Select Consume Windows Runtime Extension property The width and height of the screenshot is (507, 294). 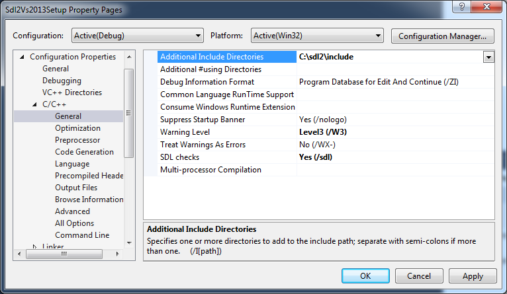(x=228, y=107)
